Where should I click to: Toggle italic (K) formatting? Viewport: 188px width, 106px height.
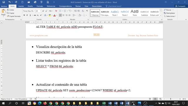pyautogui.click(x=27, y=15)
